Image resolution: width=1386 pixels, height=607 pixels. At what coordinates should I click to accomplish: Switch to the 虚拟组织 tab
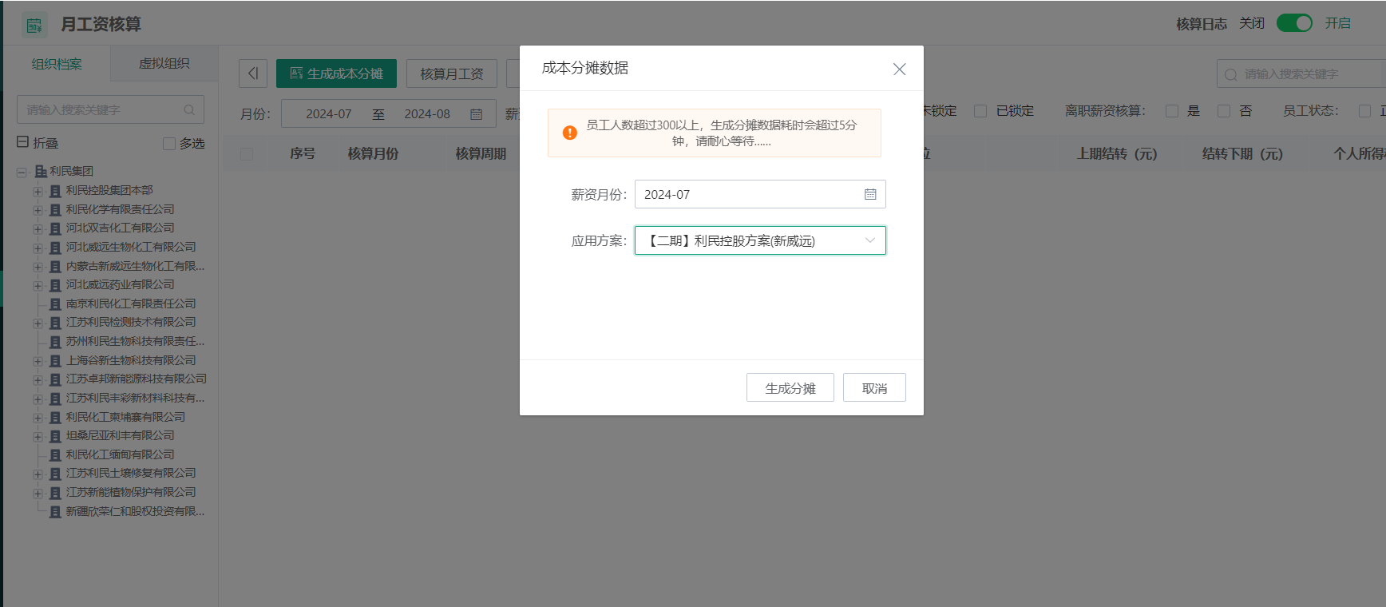[x=164, y=64]
